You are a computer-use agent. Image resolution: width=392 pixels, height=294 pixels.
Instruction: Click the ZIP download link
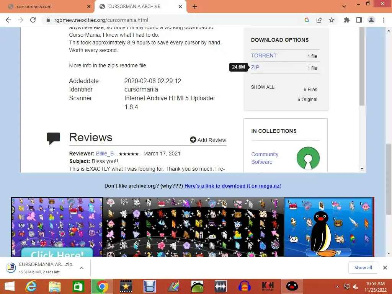click(255, 67)
